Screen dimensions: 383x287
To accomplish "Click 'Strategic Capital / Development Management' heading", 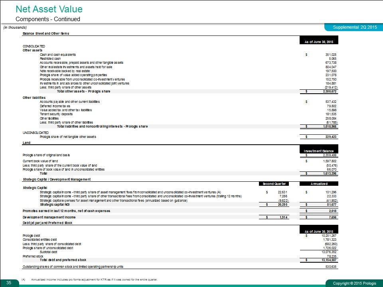I will [x=57, y=179].
